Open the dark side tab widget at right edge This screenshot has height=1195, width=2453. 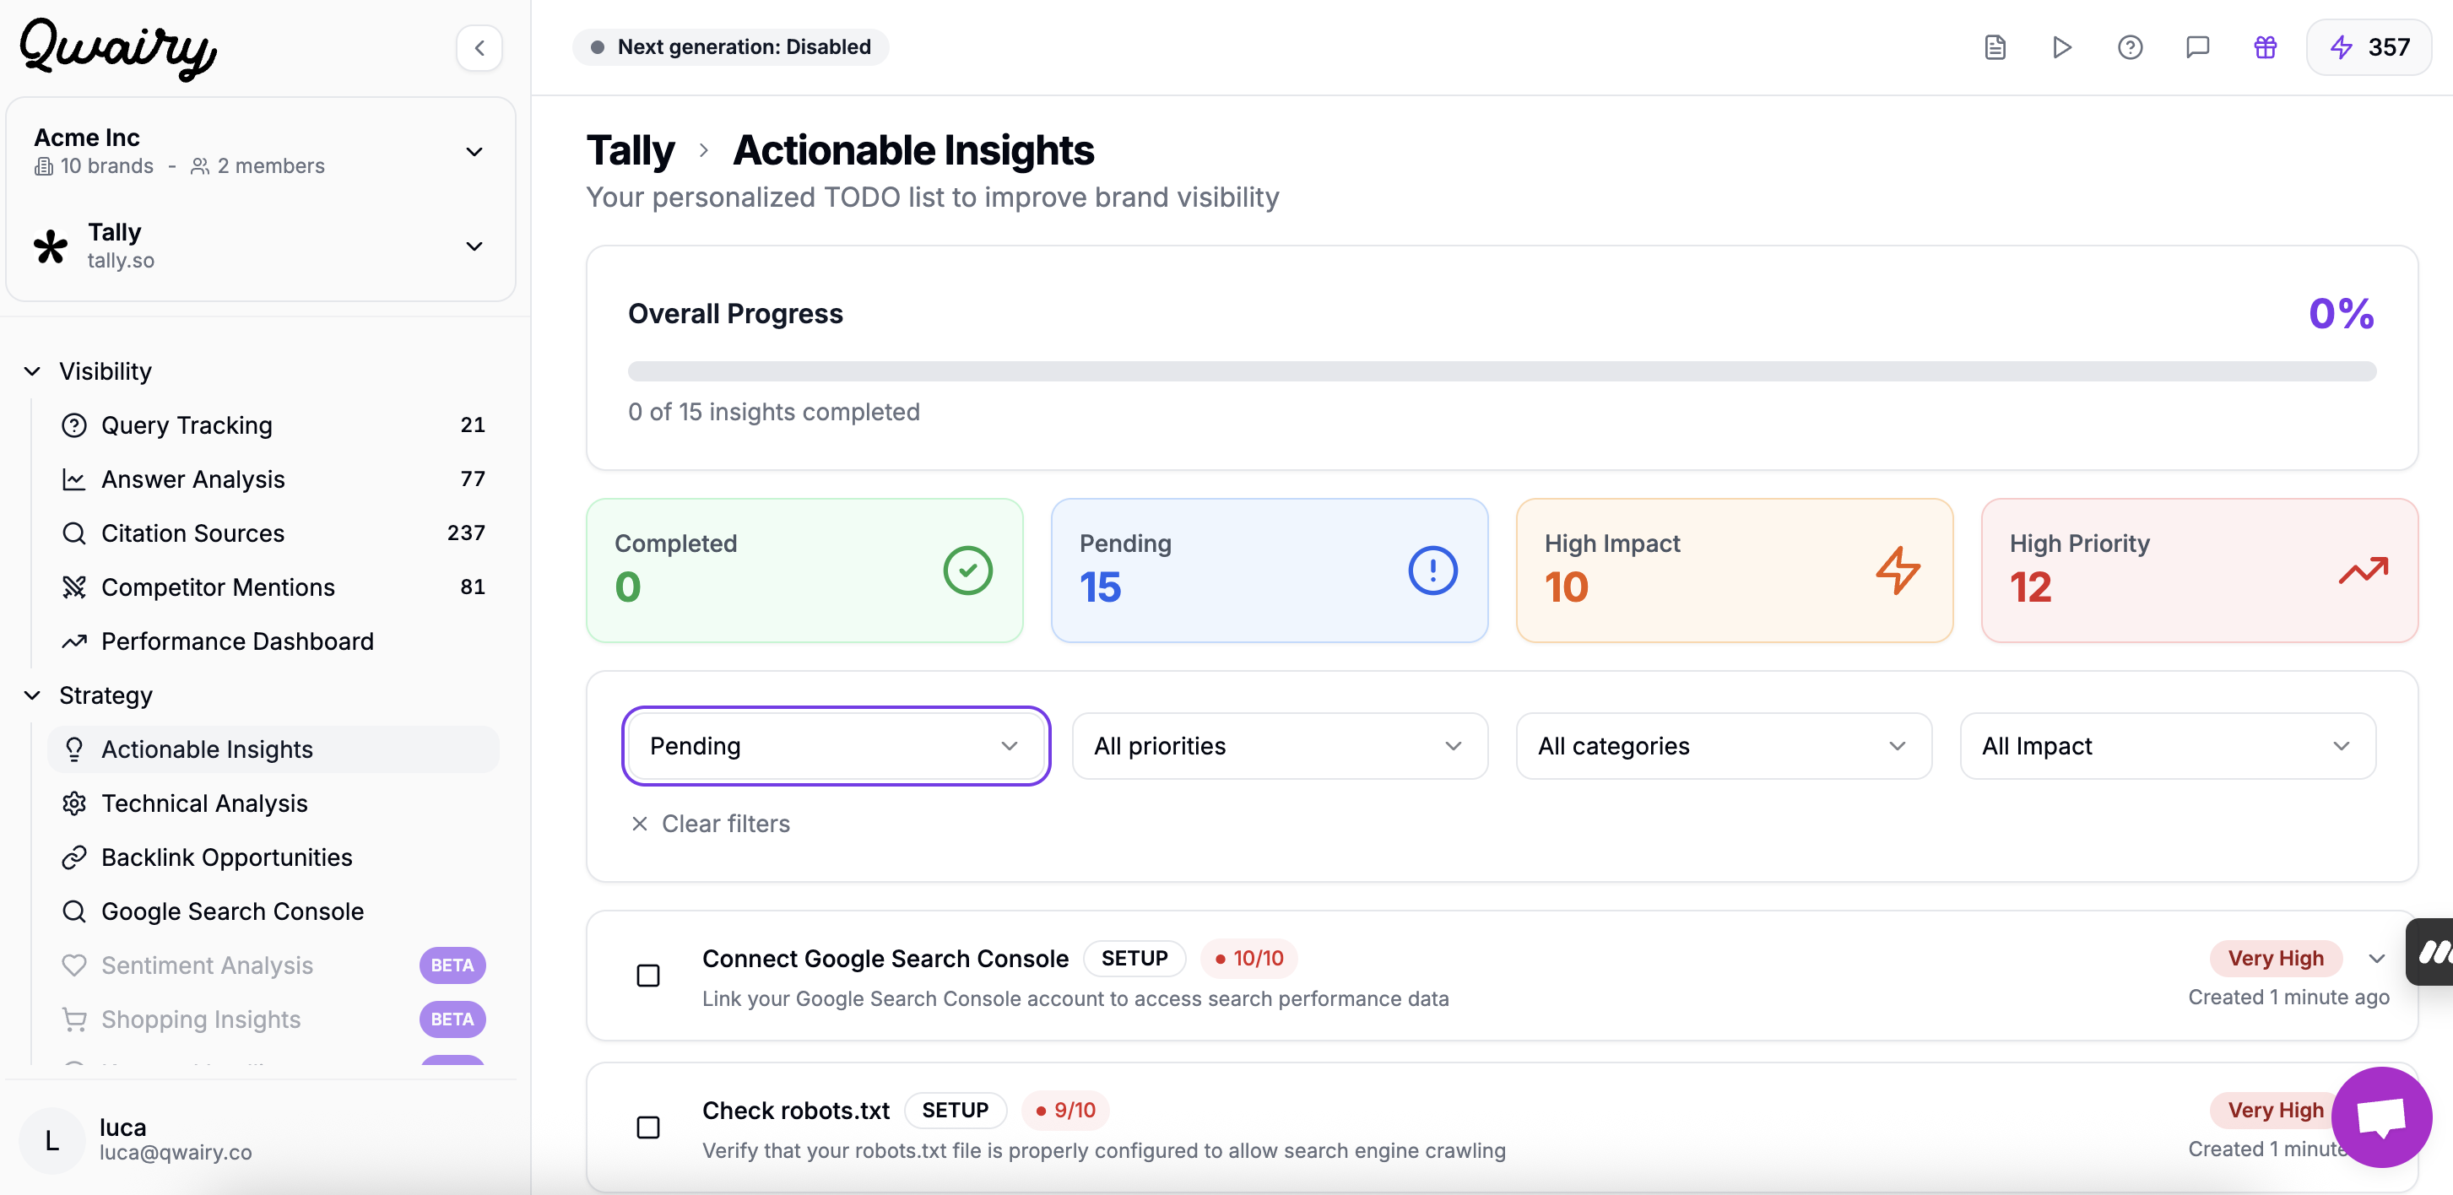pos(2430,951)
